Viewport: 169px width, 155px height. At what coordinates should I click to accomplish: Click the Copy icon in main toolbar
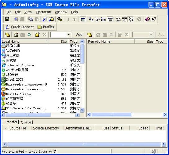click(x=30, y=20)
